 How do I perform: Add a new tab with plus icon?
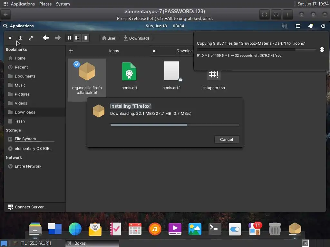[71, 51]
